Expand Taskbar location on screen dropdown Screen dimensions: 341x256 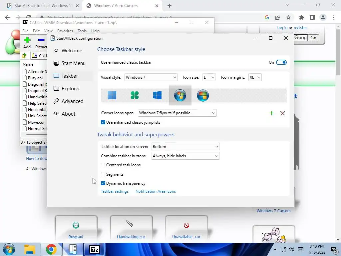click(x=185, y=147)
